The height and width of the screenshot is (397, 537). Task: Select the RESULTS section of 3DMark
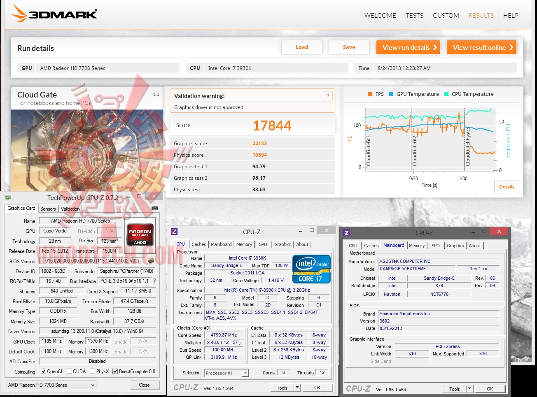[x=481, y=15]
